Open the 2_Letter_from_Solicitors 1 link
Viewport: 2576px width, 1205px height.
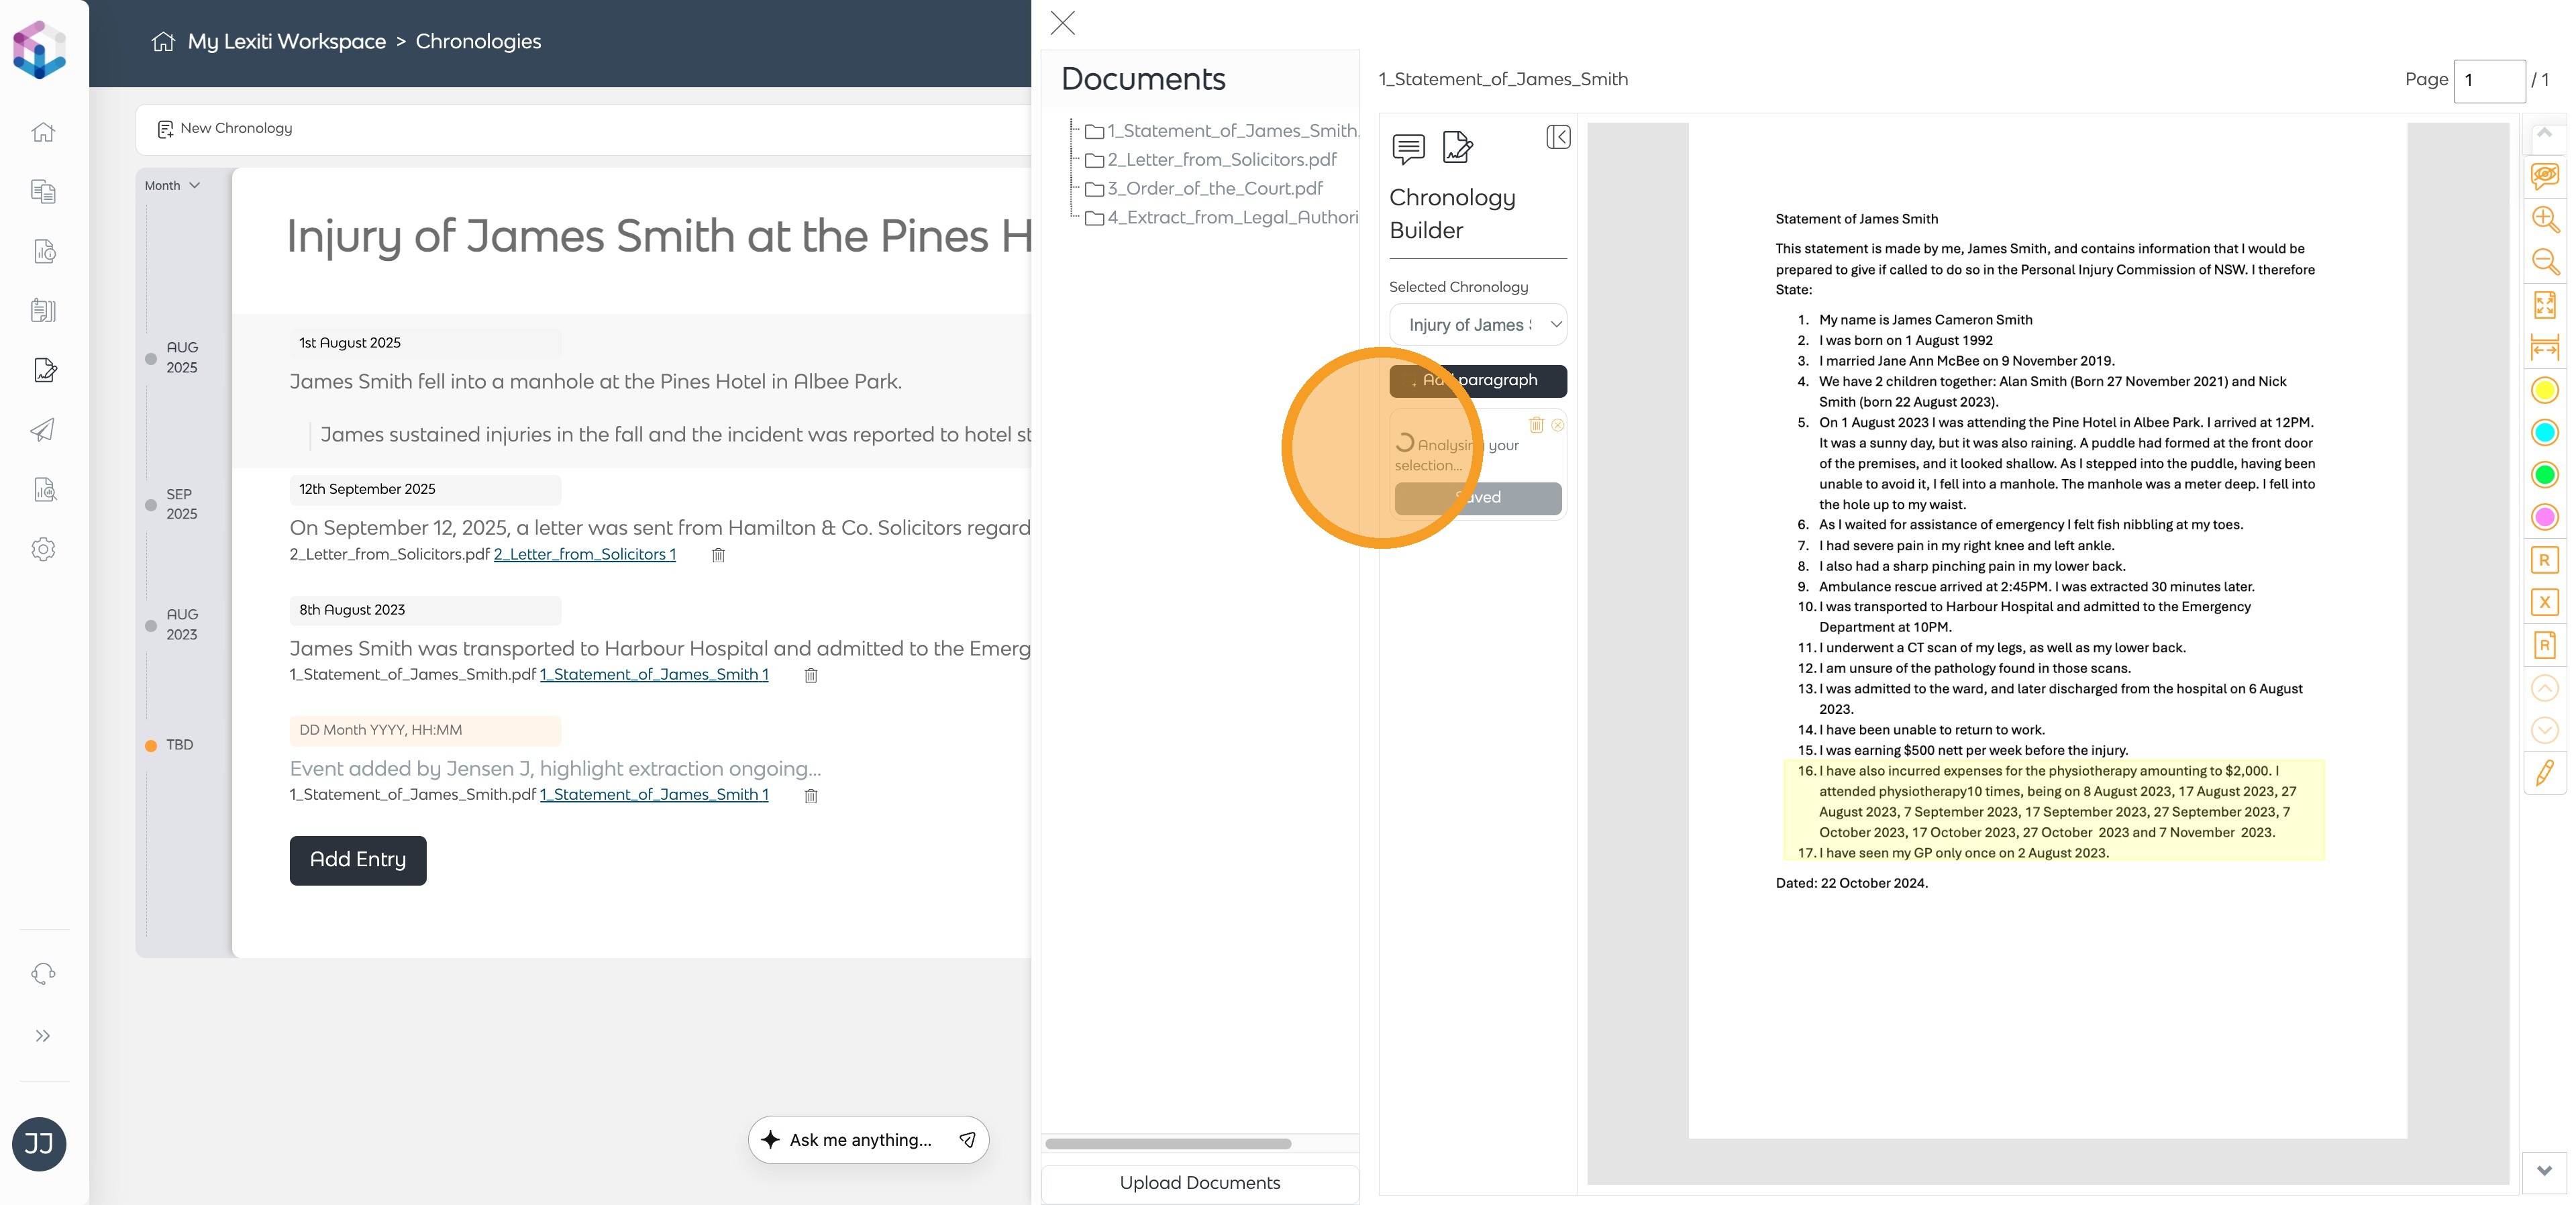click(x=584, y=555)
